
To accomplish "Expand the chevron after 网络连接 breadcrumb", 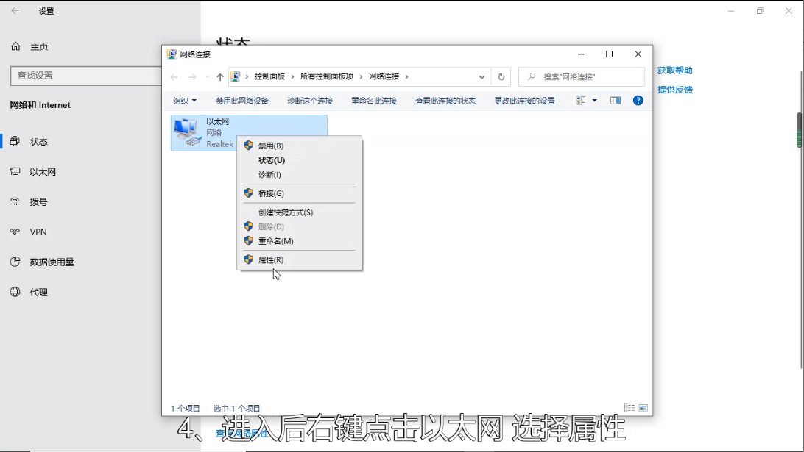I will (x=407, y=76).
